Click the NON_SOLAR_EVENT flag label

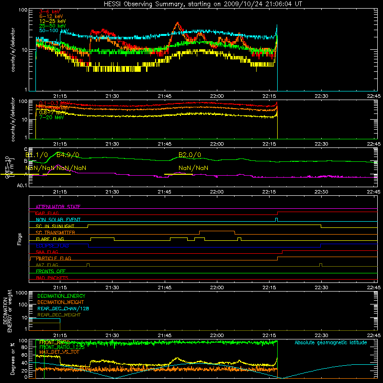[58, 220]
